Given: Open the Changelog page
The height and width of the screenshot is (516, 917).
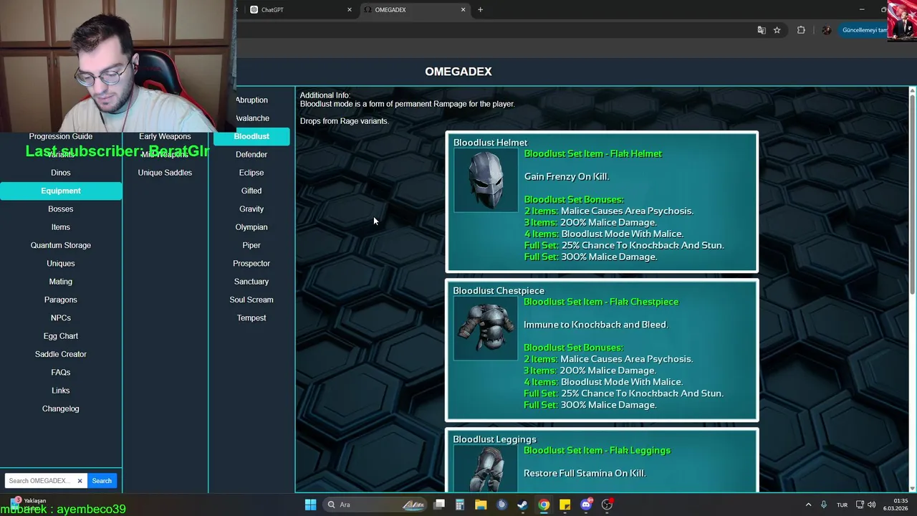Looking at the screenshot, I should coord(61,408).
